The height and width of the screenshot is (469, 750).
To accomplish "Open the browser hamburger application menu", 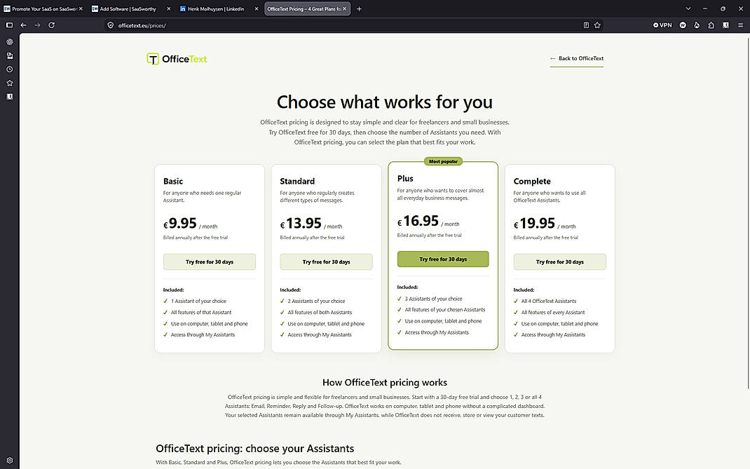I will [740, 25].
